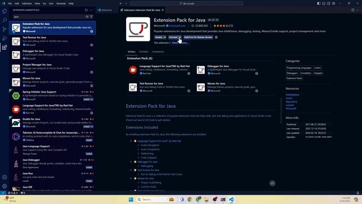Open the Search view in activity bar
This screenshot has height=204, width=362.
click(5, 20)
